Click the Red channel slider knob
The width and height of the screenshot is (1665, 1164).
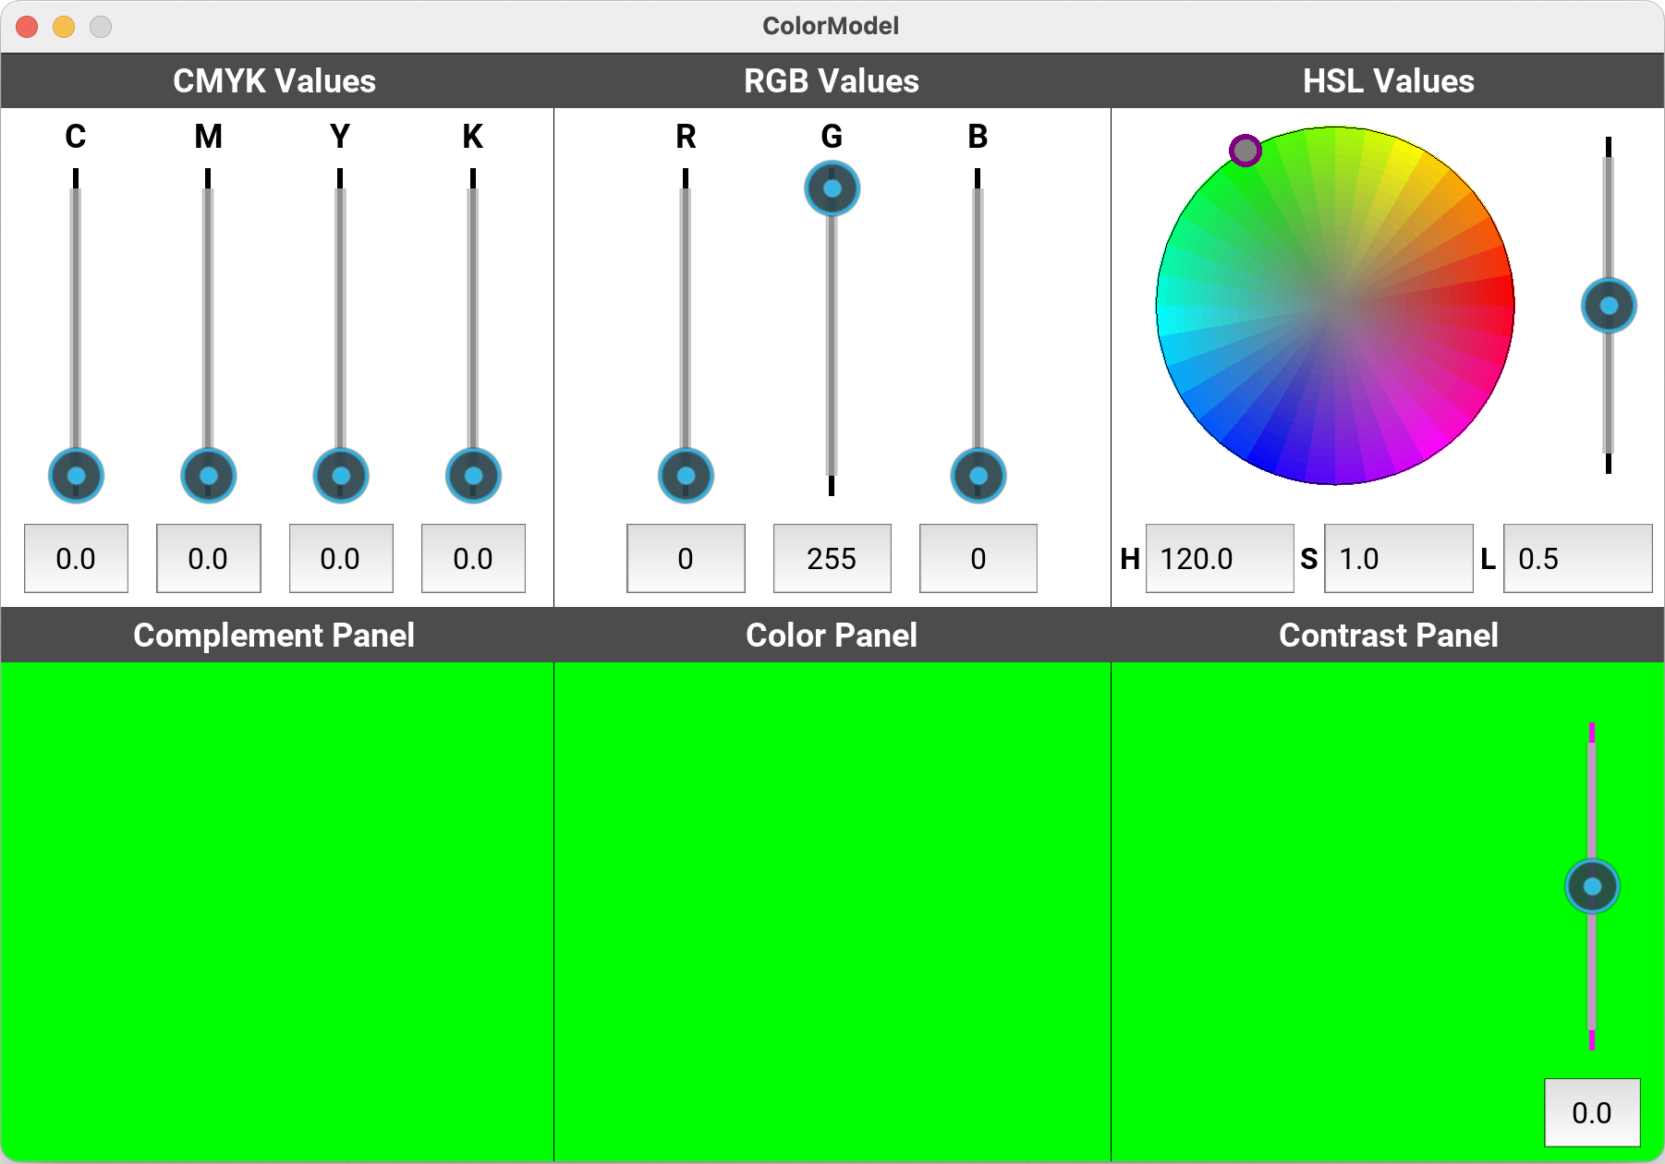(x=686, y=476)
